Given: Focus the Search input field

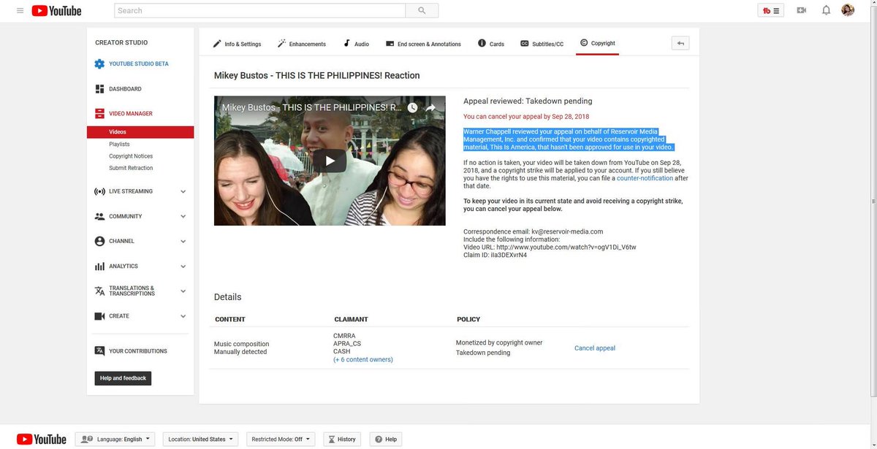Looking at the screenshot, I should click(259, 11).
